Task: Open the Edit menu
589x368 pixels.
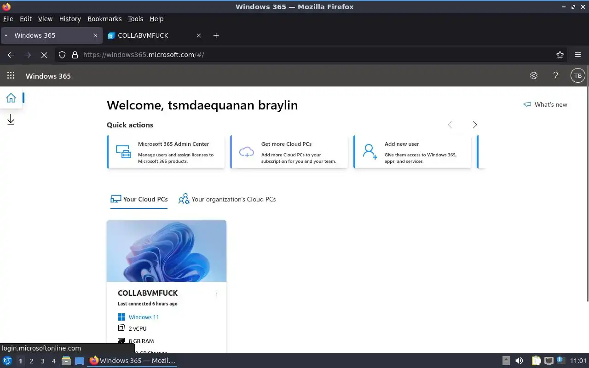Action: [26, 19]
